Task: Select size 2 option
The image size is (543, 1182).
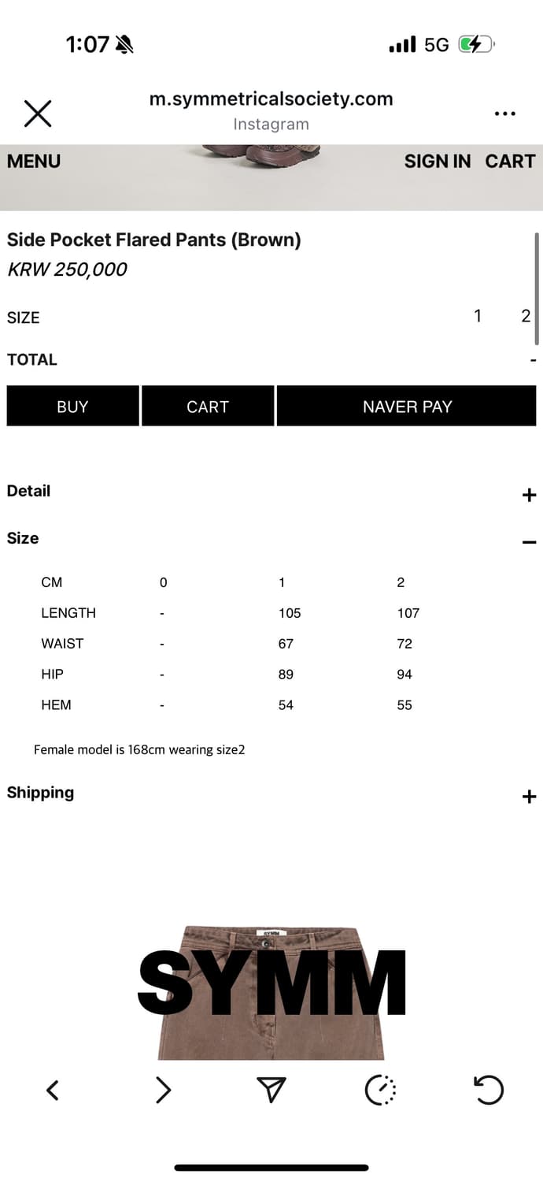Action: tap(526, 317)
